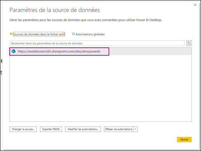Click the 'Effacer les autorisations' button
The width and height of the screenshot is (201, 151).
(119, 129)
